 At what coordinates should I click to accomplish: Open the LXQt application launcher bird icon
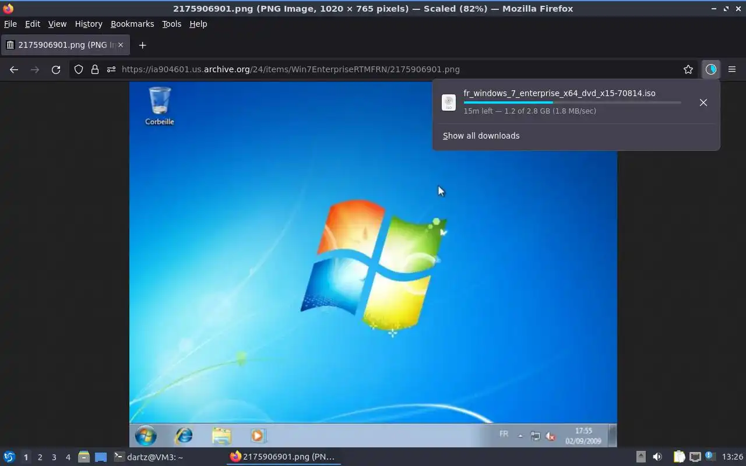[x=9, y=457]
